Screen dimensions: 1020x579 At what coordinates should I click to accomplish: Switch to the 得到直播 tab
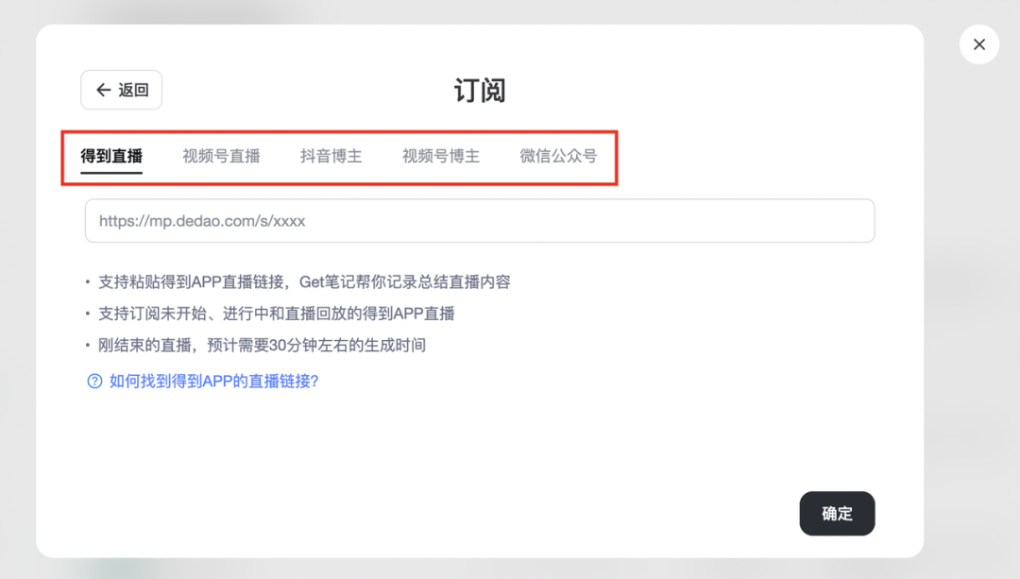pos(111,156)
